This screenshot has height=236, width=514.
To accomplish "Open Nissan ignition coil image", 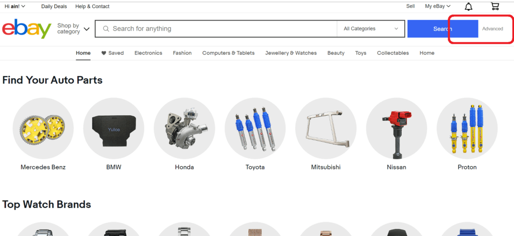I will [397, 128].
